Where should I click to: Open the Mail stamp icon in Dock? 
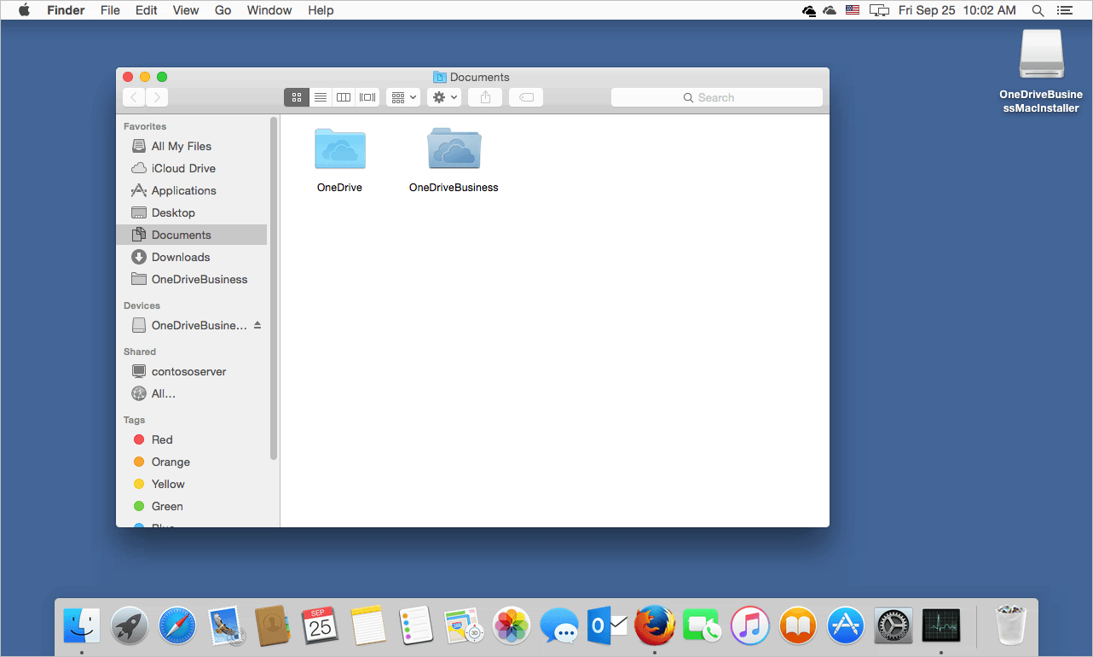click(x=226, y=626)
